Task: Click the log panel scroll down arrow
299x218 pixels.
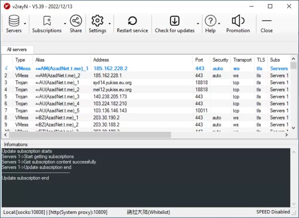Action: click(293, 204)
